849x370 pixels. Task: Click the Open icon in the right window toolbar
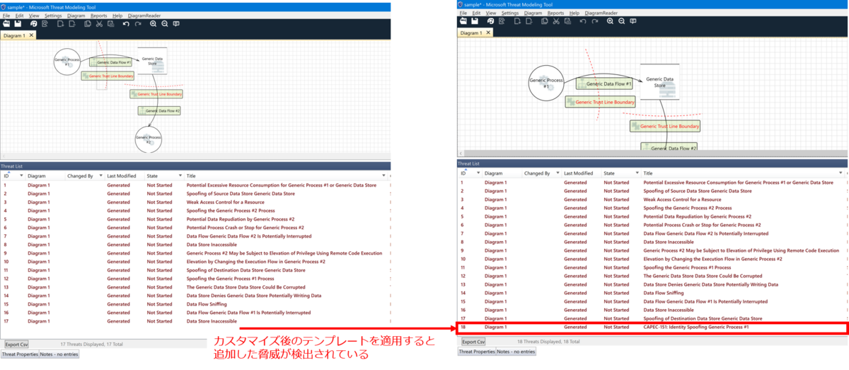pos(463,21)
